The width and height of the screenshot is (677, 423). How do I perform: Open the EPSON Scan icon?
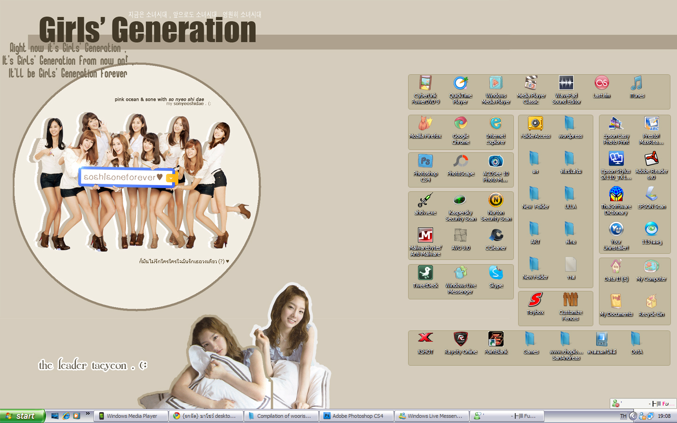[652, 198]
